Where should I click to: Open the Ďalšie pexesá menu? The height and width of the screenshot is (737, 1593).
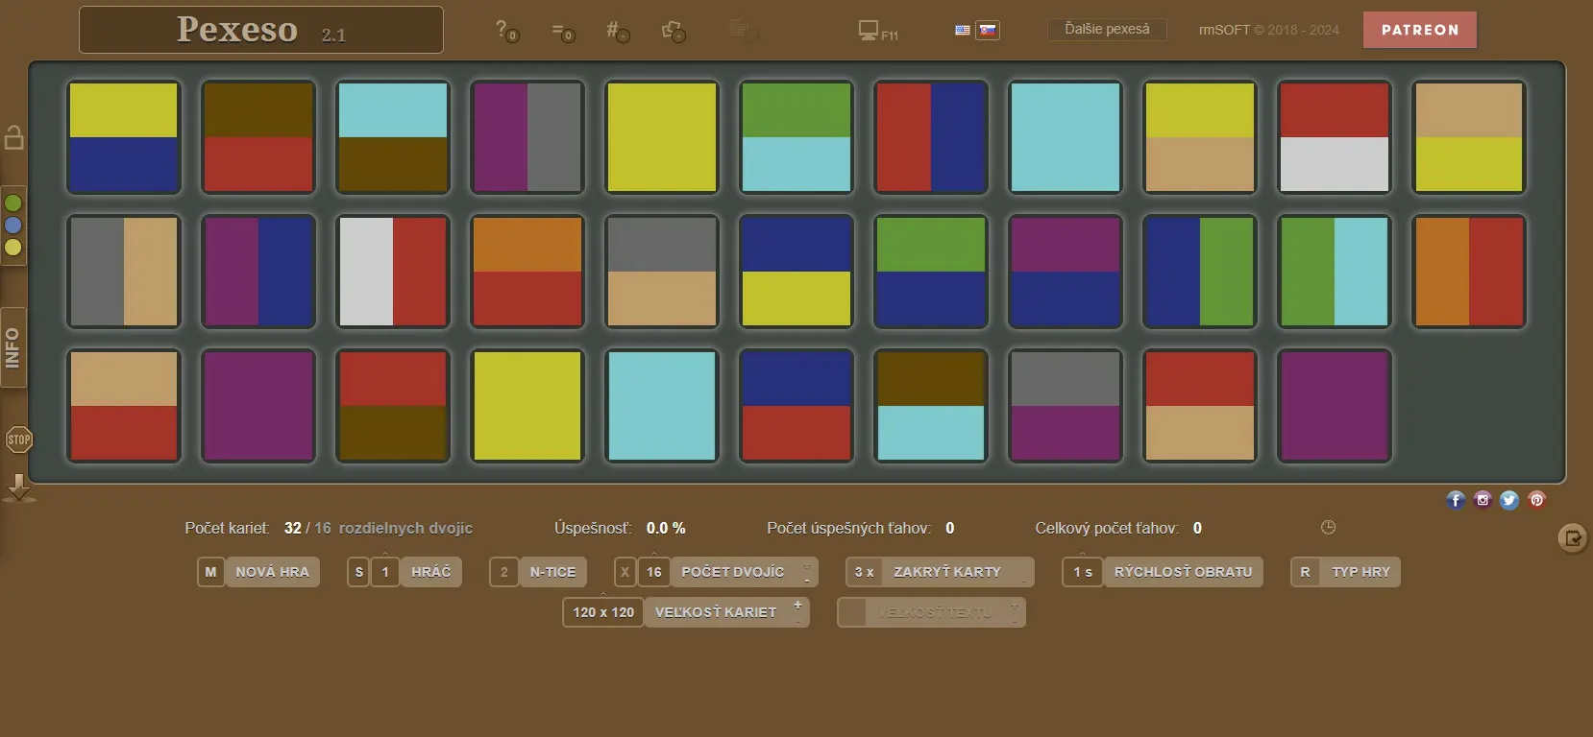tap(1107, 30)
